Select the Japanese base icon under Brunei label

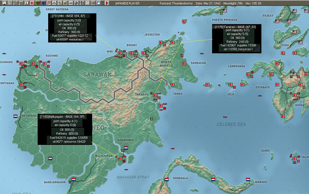point(132,53)
